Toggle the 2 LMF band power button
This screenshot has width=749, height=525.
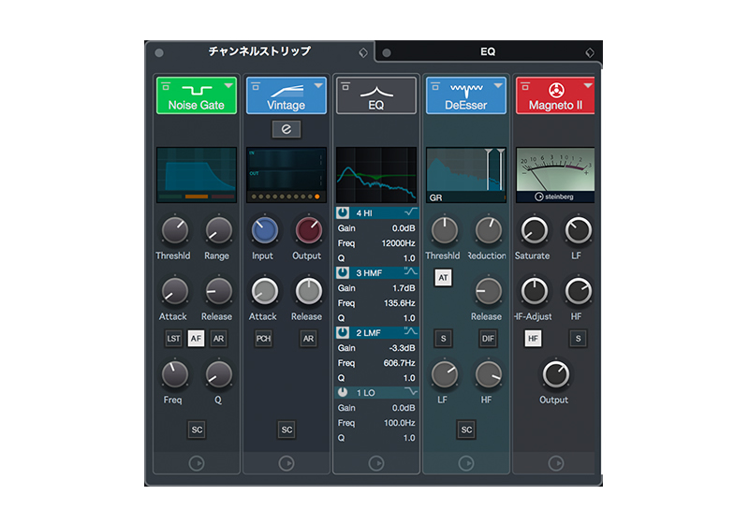coord(343,332)
